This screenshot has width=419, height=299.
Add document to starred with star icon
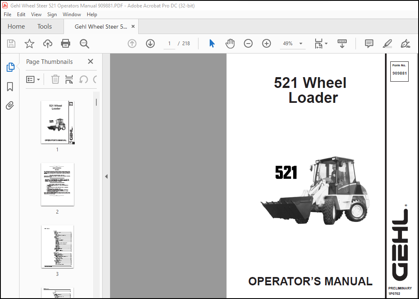tap(29, 44)
